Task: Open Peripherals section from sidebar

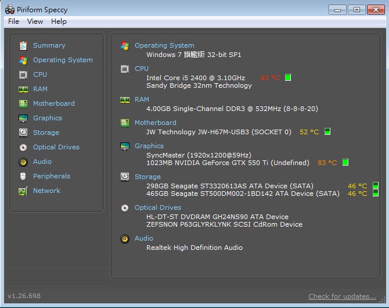Action: (x=52, y=176)
